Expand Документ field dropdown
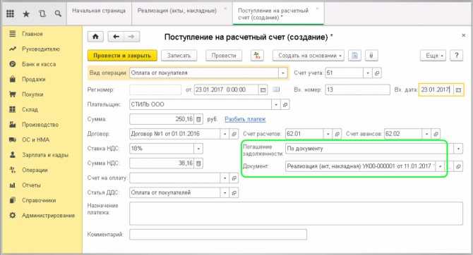 pyautogui.click(x=440, y=166)
